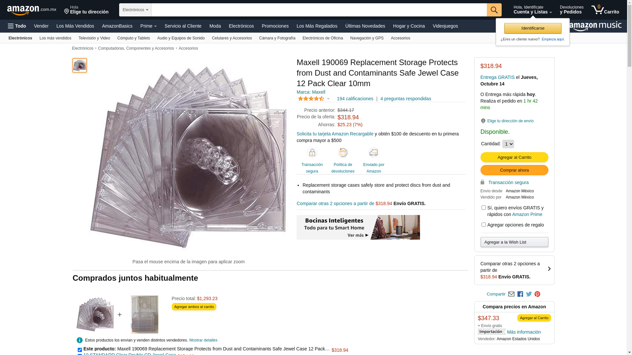Click the Agregar al Carrito button
This screenshot has height=355, width=632.
coord(514,157)
